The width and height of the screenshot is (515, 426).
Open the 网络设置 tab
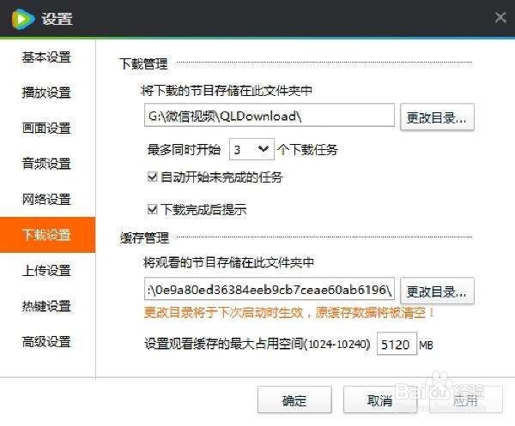click(46, 199)
